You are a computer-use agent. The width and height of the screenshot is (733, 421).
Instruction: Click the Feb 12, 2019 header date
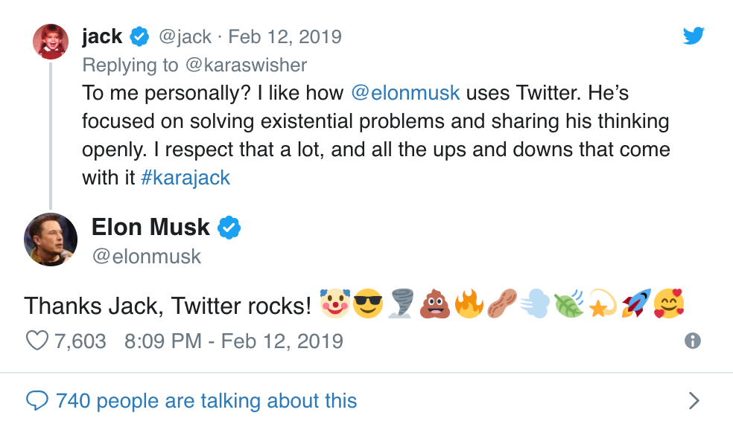tap(285, 36)
